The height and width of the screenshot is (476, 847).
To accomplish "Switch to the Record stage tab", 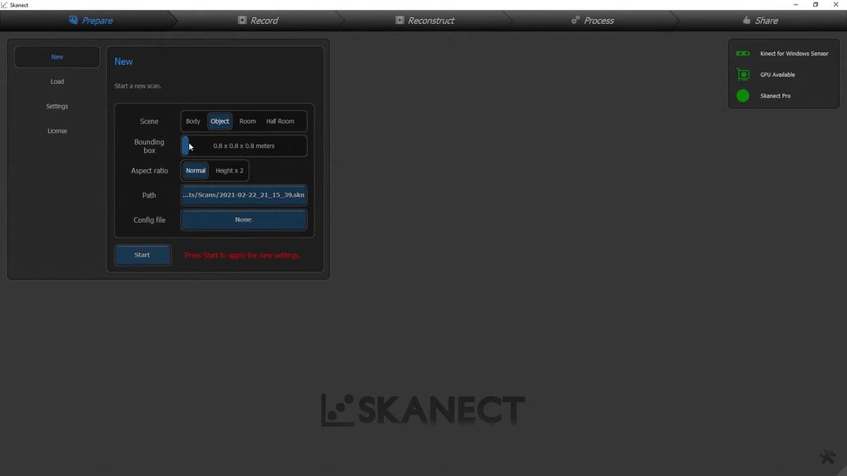I will pos(258,20).
